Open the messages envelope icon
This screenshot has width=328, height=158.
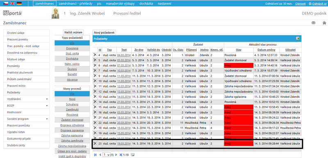coord(313,23)
